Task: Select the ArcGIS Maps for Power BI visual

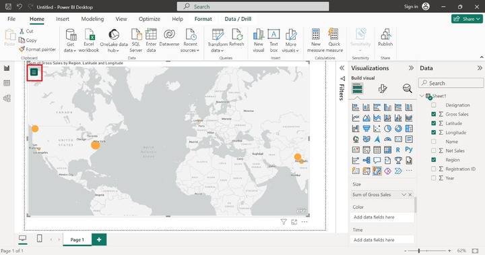Action: click(377, 171)
